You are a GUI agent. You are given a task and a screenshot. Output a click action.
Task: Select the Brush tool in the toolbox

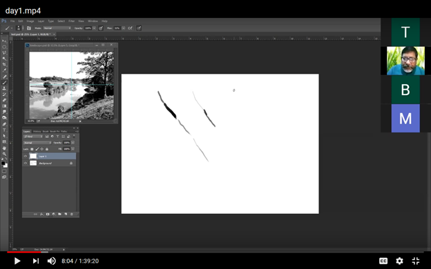tap(4, 83)
